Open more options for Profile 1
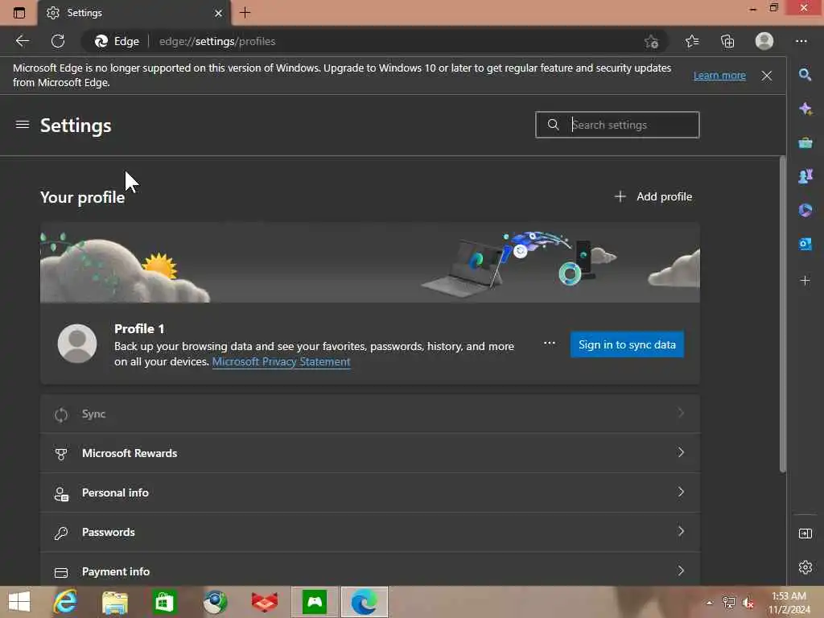 click(549, 343)
